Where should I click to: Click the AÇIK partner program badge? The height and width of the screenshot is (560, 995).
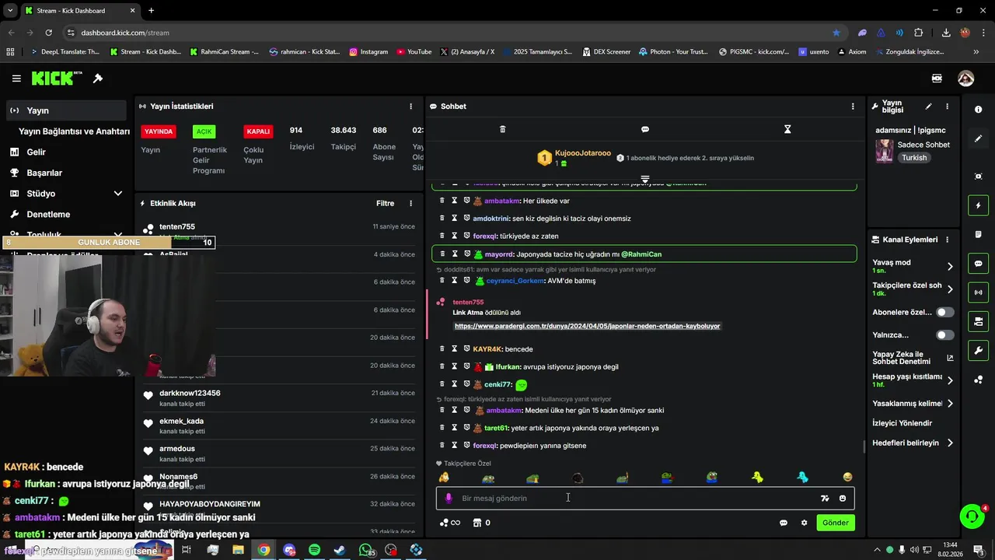204,131
